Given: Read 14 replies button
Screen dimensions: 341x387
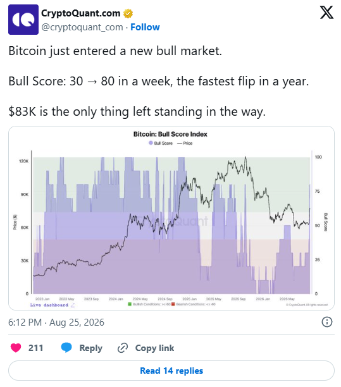Looking at the screenshot, I should click(x=171, y=371).
